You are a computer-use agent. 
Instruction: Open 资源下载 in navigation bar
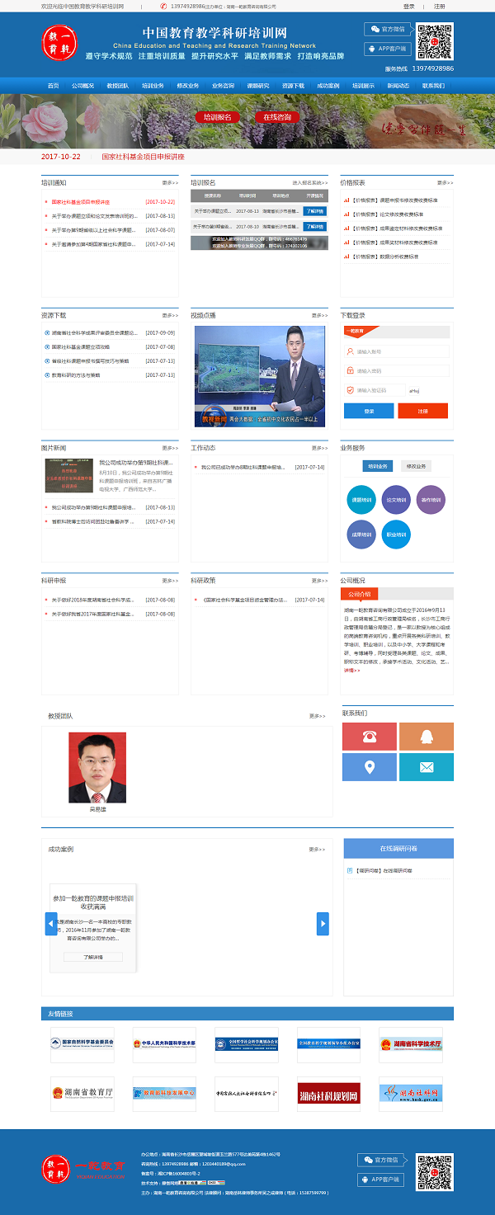click(x=293, y=86)
